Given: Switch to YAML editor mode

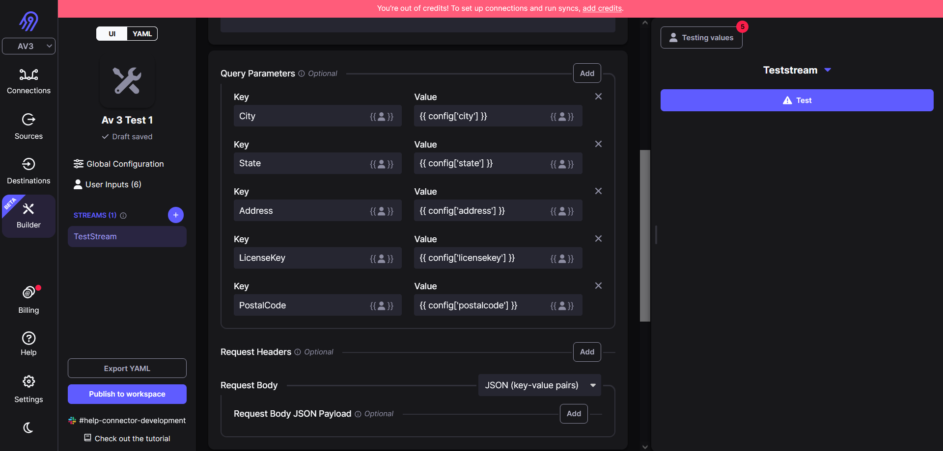Looking at the screenshot, I should (x=142, y=34).
